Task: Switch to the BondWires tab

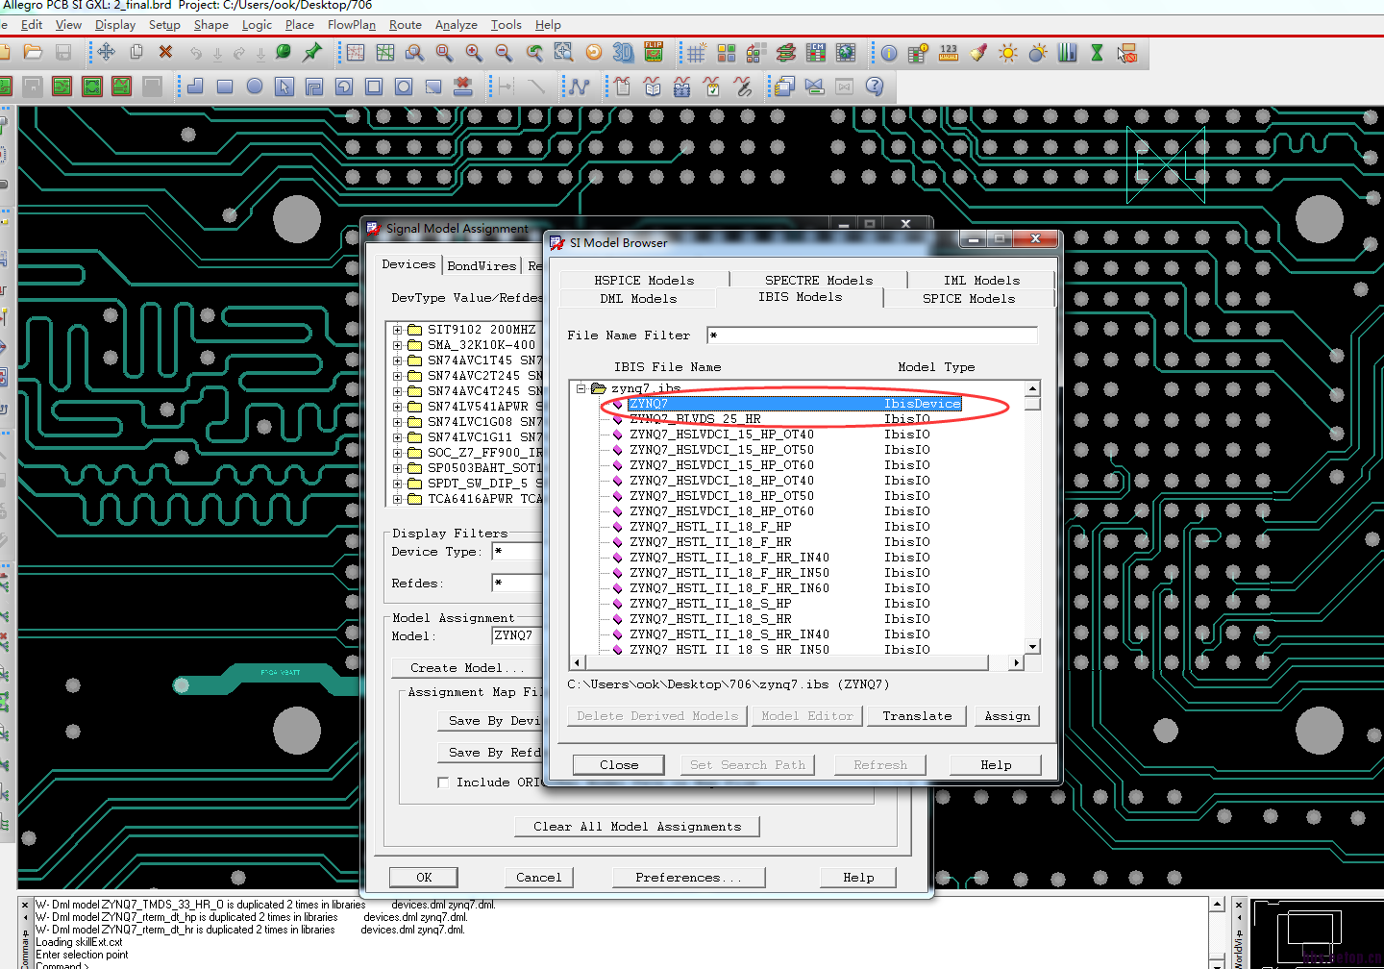Action: pos(482,265)
